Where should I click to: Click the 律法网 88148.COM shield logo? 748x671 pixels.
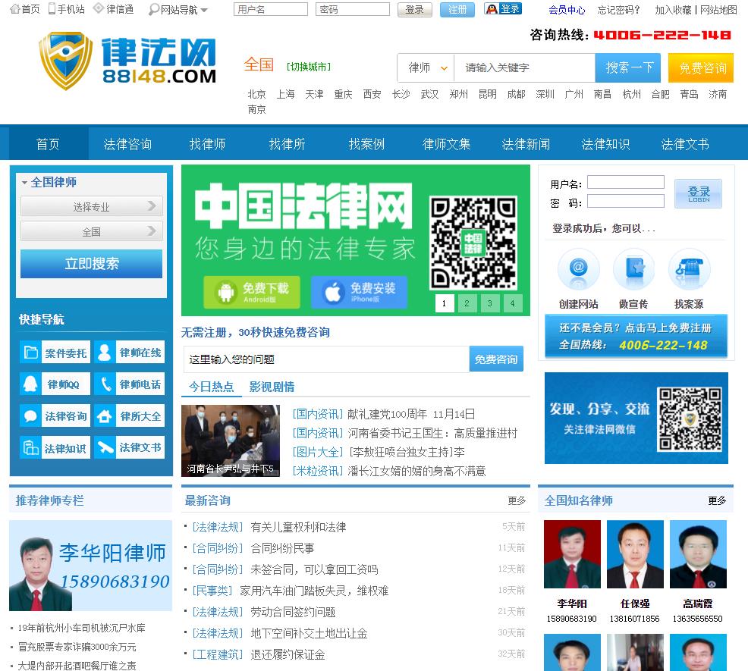pyautogui.click(x=128, y=61)
